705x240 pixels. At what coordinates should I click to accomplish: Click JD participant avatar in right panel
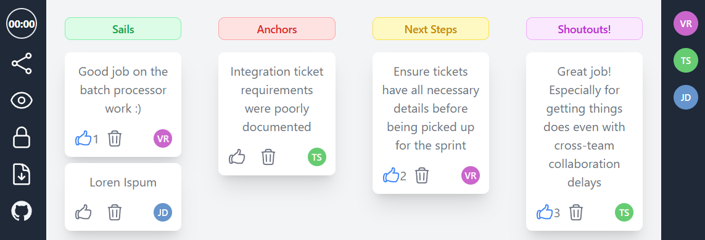point(686,97)
